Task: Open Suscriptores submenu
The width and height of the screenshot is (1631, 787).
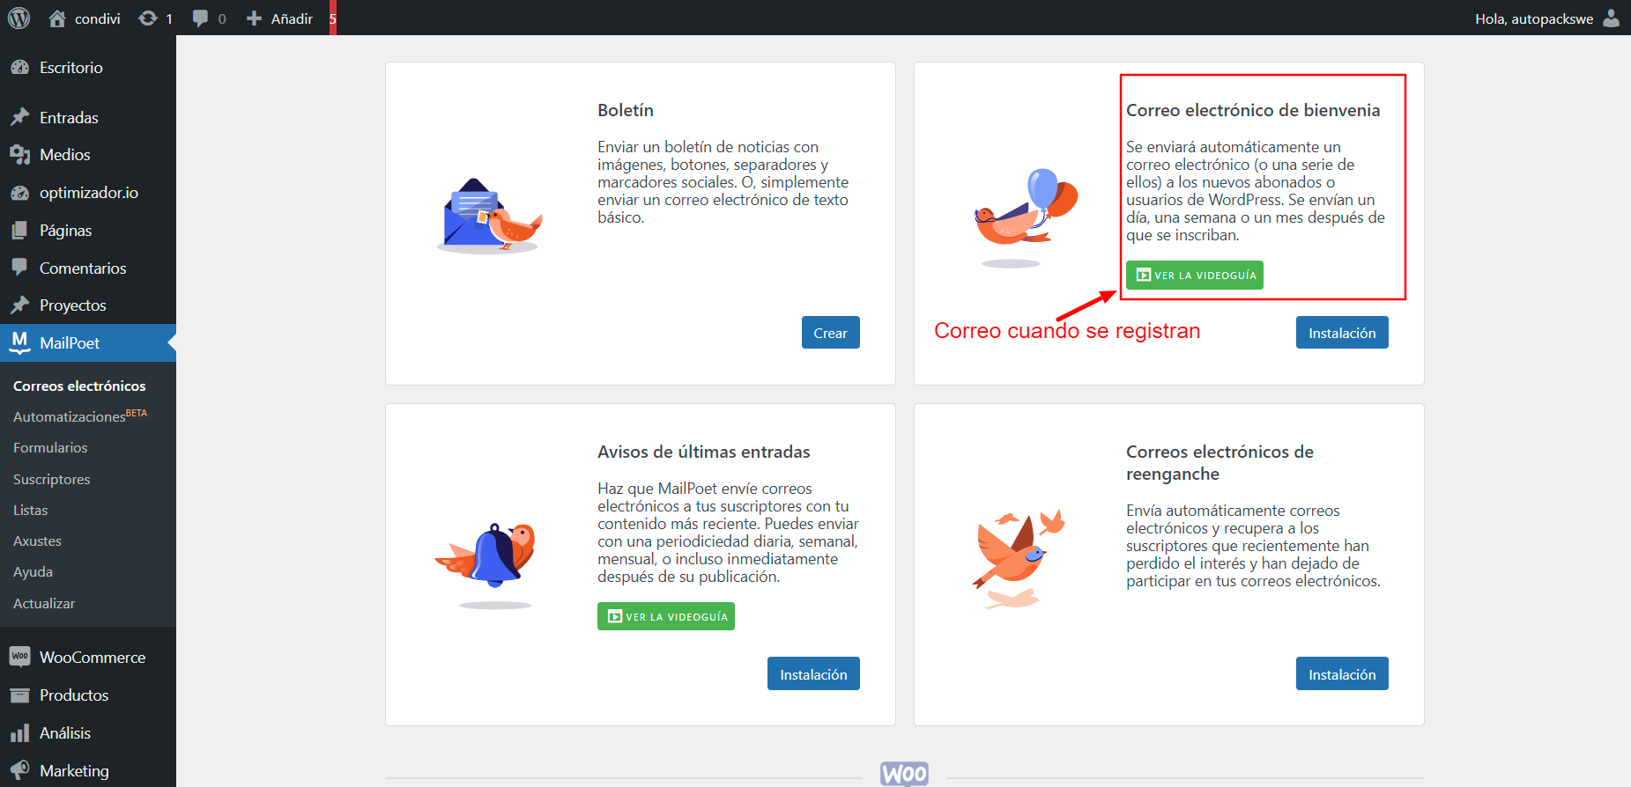Action: click(x=52, y=480)
